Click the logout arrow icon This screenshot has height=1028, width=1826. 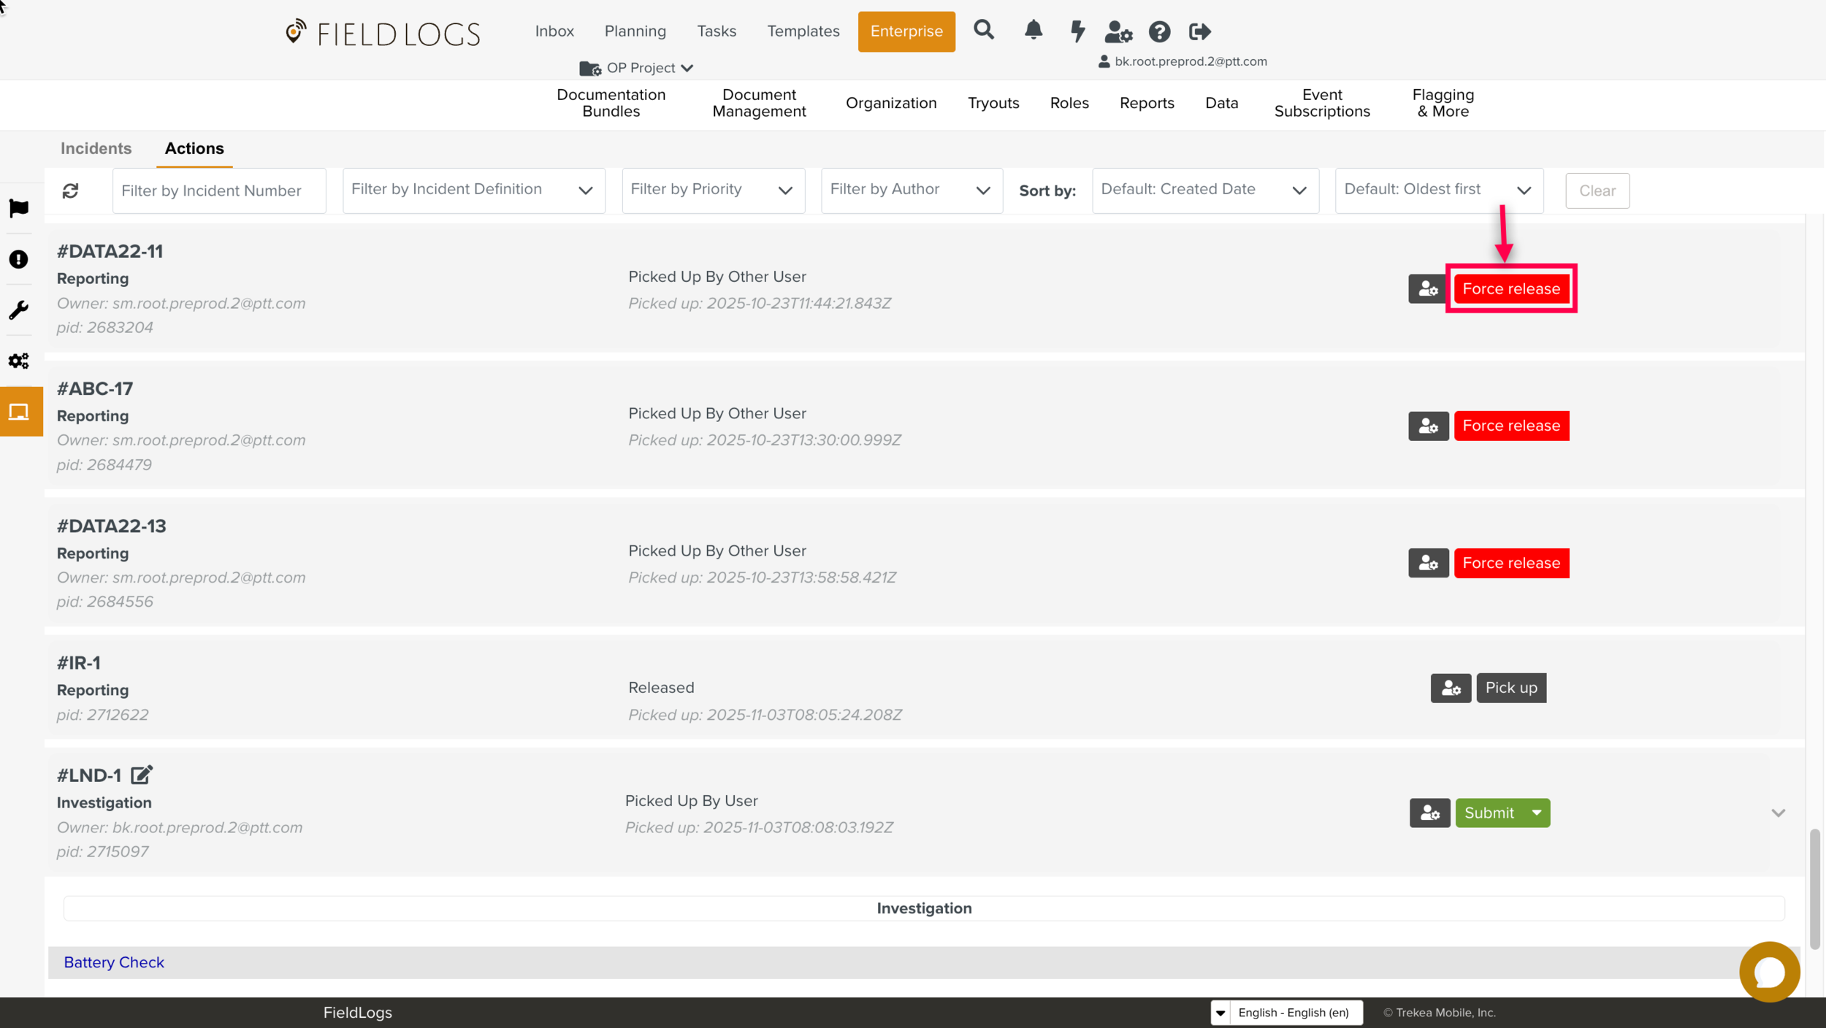click(x=1199, y=31)
